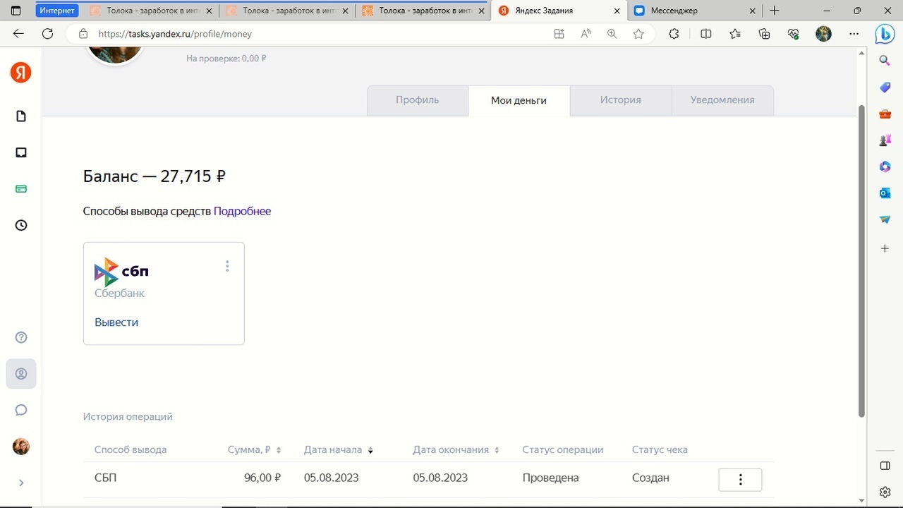
Task: Open Edge search icon in right sidebar
Action: [x=885, y=61]
